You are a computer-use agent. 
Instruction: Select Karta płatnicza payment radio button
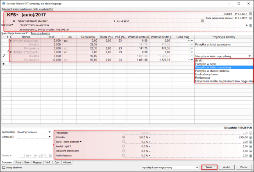[124, 142]
